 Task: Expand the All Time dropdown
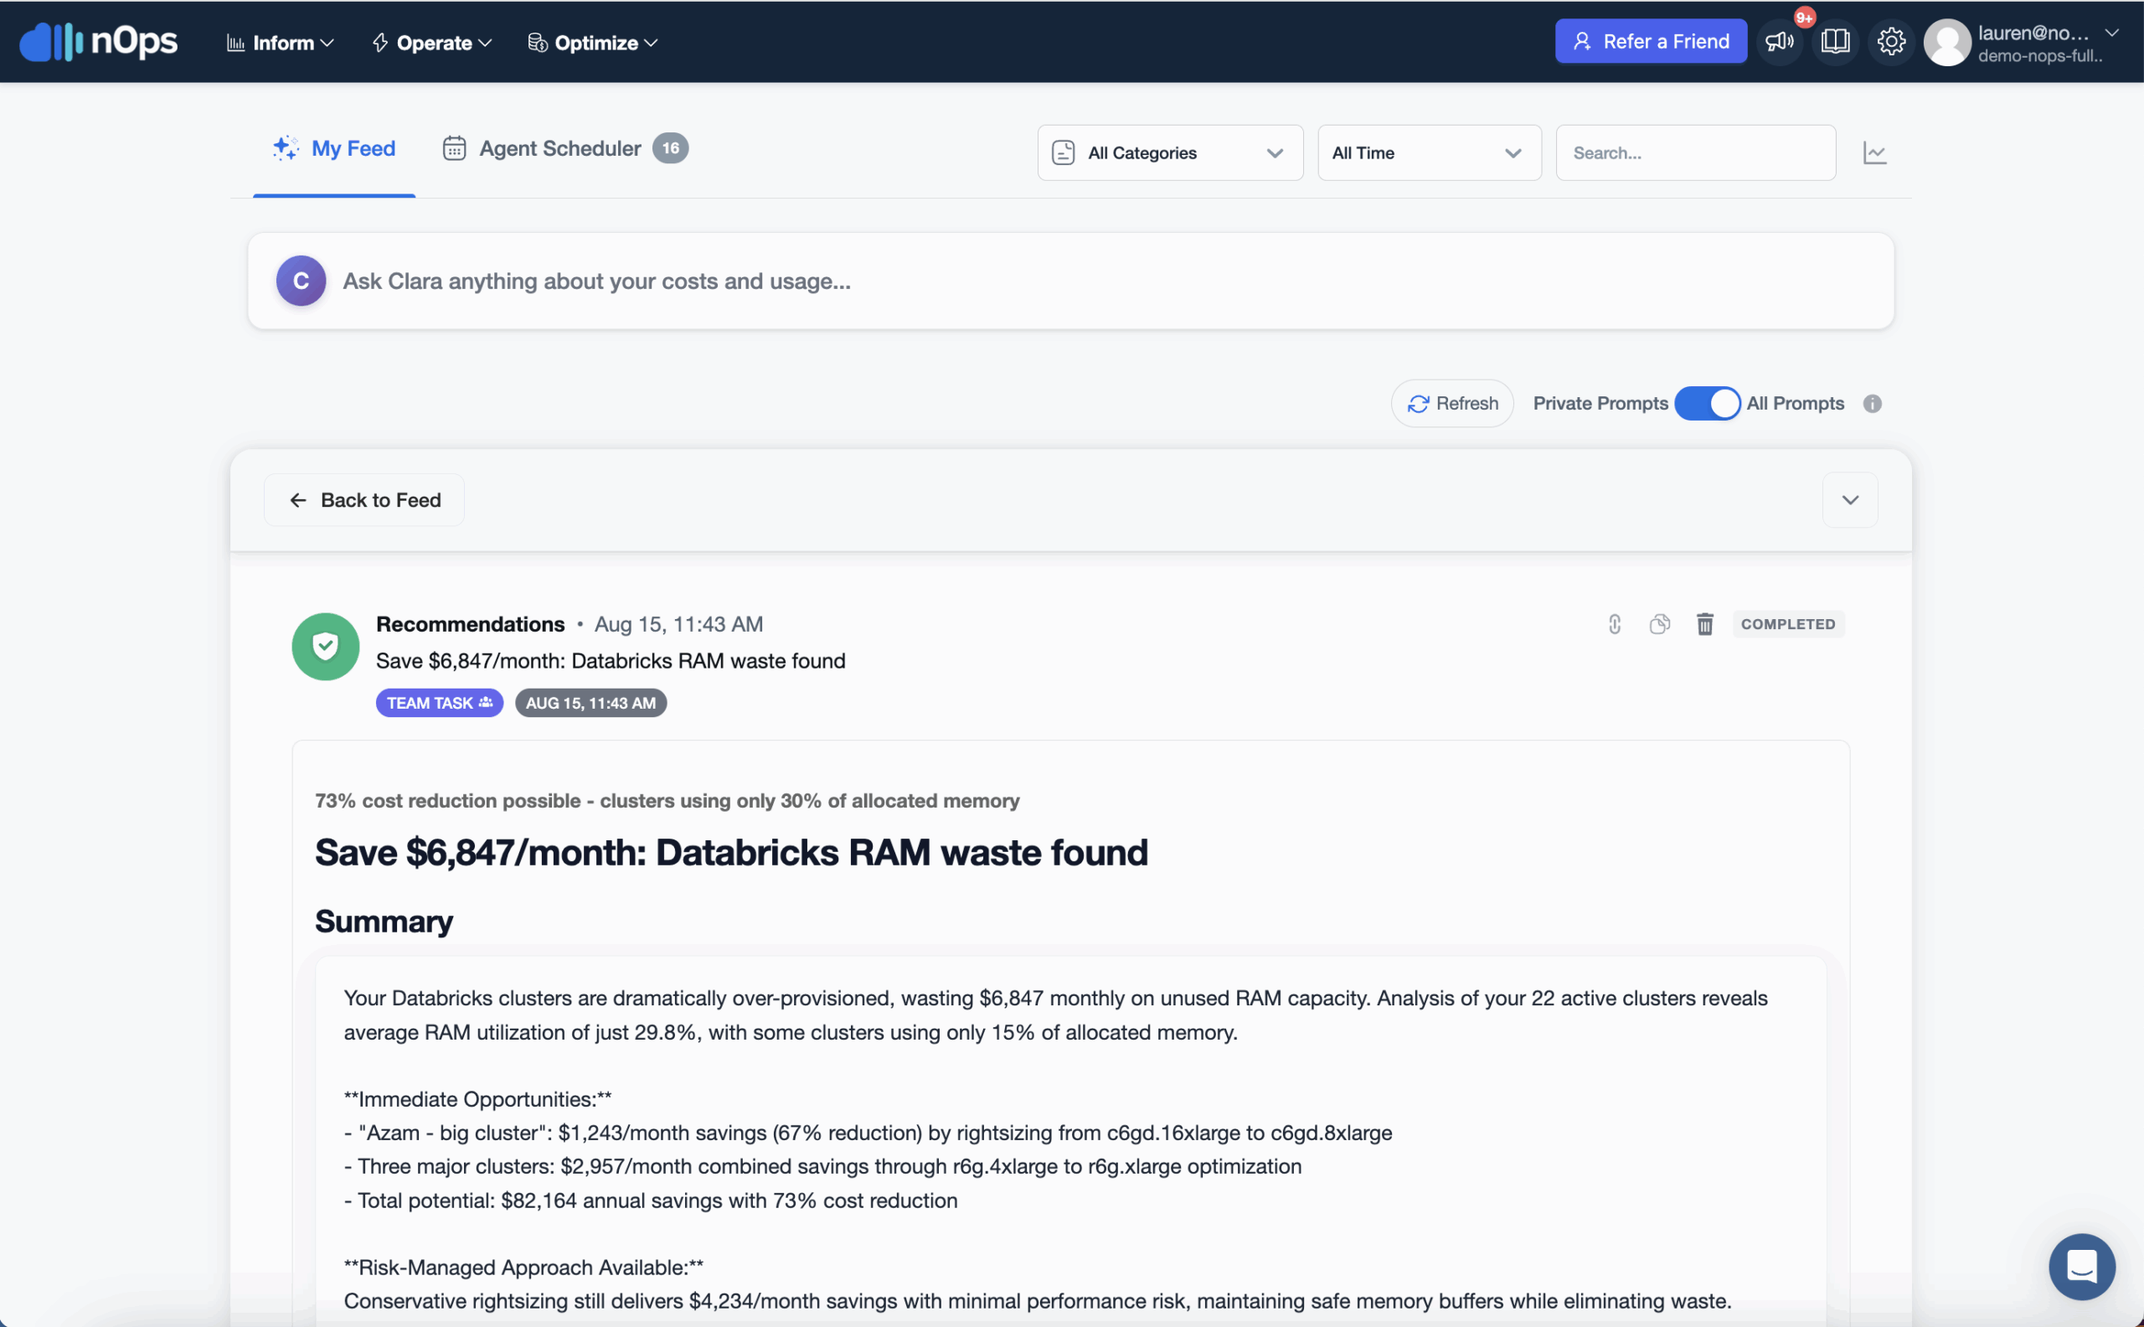coord(1429,152)
